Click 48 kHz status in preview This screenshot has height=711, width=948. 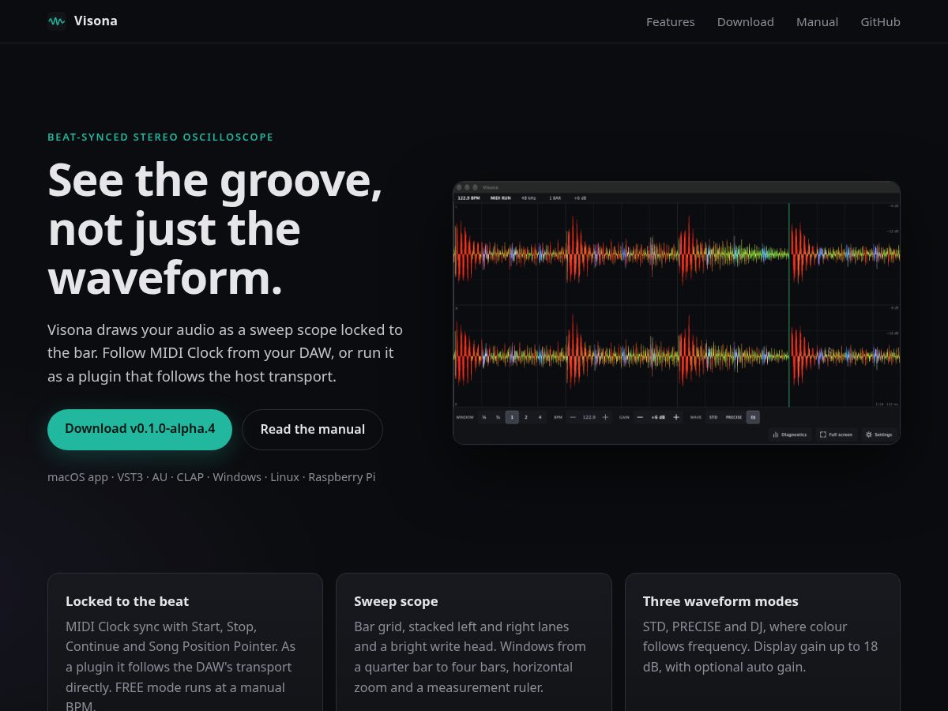click(x=529, y=198)
